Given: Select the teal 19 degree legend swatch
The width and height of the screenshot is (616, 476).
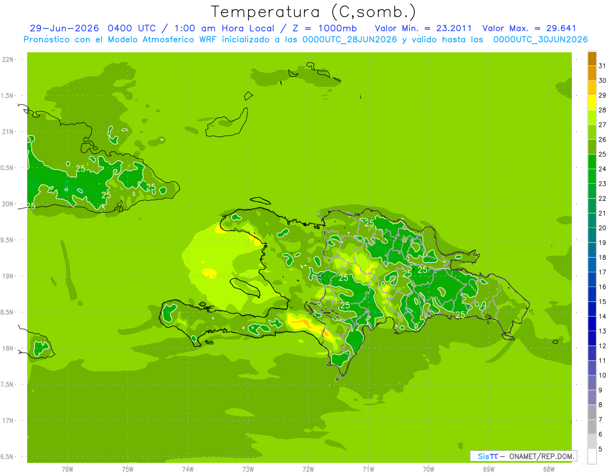Looking at the screenshot, I should pos(592,236).
